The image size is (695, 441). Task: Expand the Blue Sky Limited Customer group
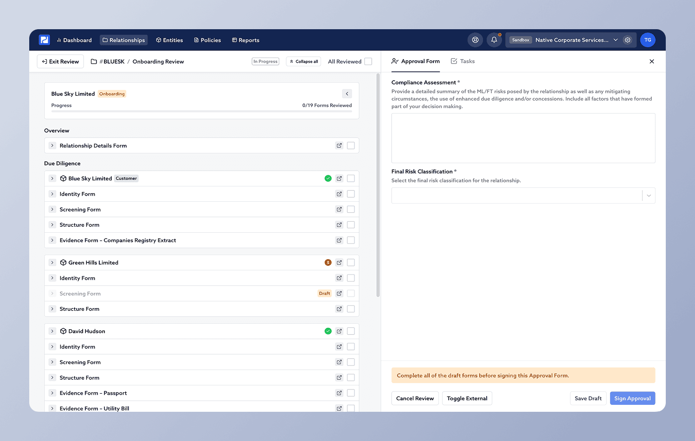[52, 179]
